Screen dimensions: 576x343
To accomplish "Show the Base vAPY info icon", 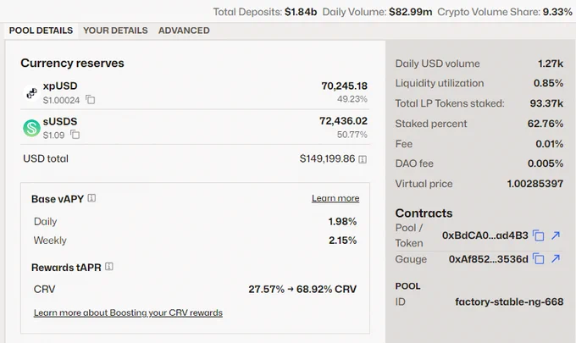I will [x=91, y=198].
